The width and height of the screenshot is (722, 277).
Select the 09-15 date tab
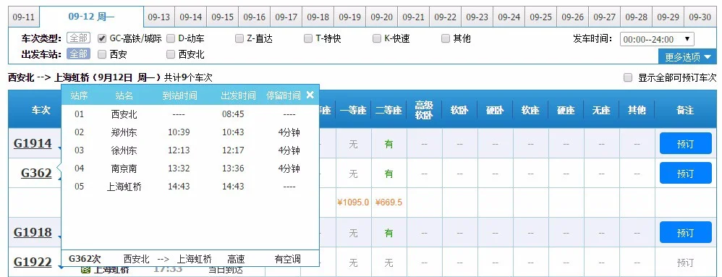click(222, 17)
